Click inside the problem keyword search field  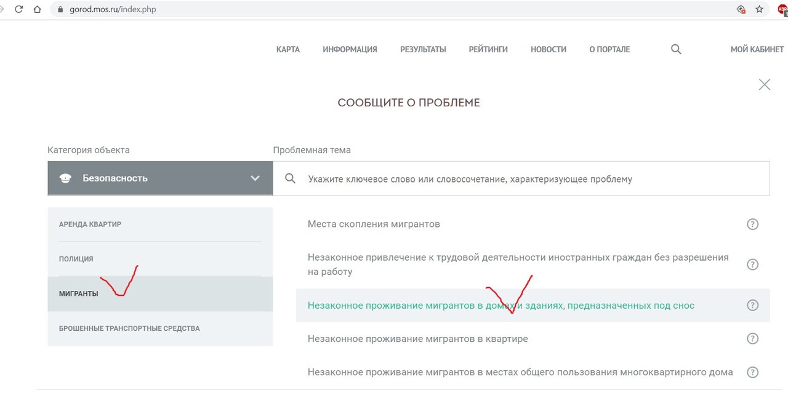coord(468,178)
